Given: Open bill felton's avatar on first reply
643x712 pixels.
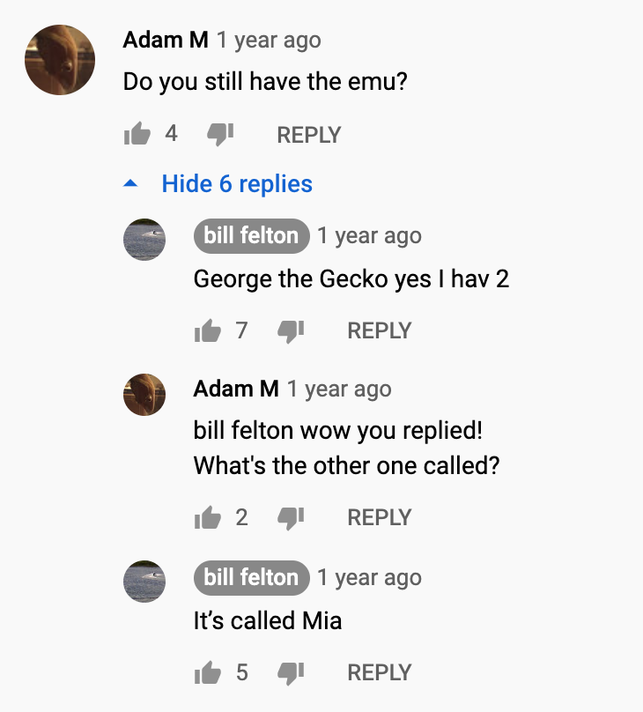Looking at the screenshot, I should 144,240.
